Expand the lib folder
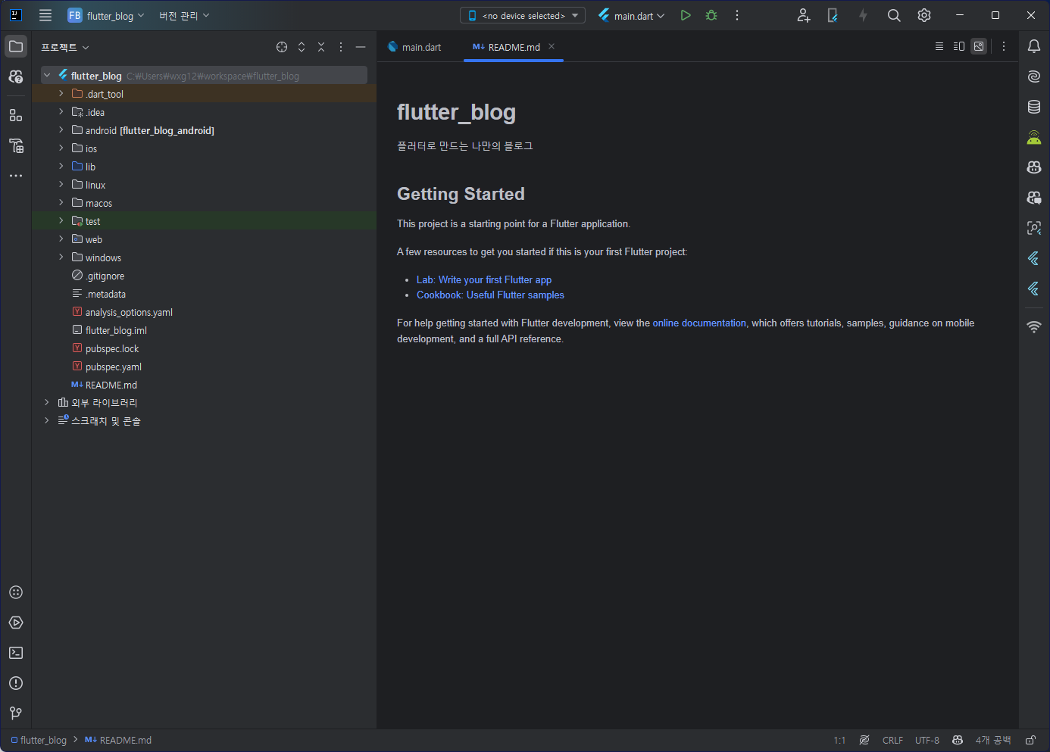Viewport: 1050px width, 752px height. [x=61, y=167]
